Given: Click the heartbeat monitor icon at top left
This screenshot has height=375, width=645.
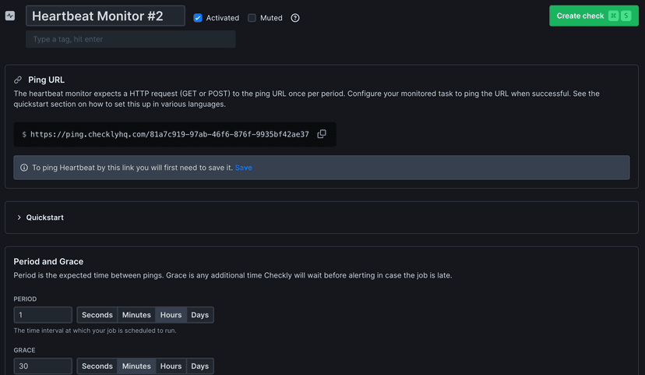Looking at the screenshot, I should pos(10,16).
